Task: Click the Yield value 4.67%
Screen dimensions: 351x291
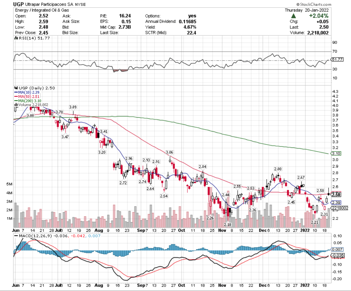Action: coord(190,27)
